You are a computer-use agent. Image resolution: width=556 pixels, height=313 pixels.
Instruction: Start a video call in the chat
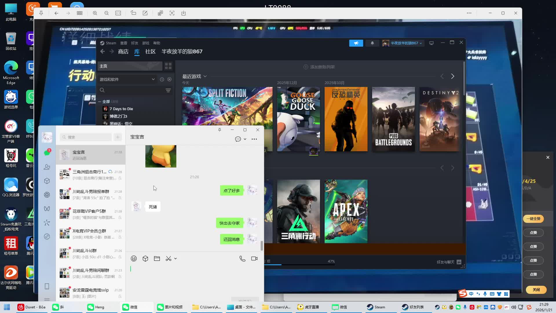pyautogui.click(x=254, y=259)
